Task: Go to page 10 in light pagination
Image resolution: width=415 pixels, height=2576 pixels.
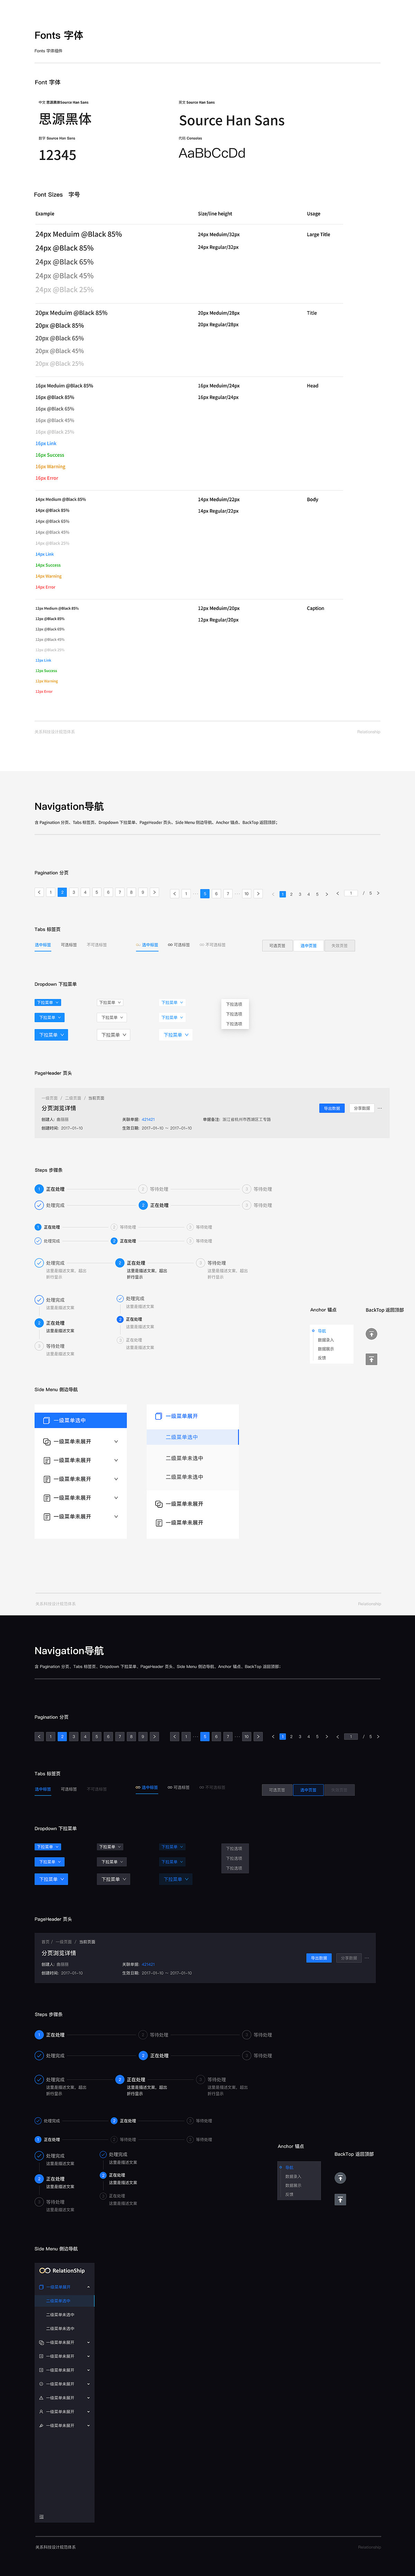Action: [x=246, y=894]
